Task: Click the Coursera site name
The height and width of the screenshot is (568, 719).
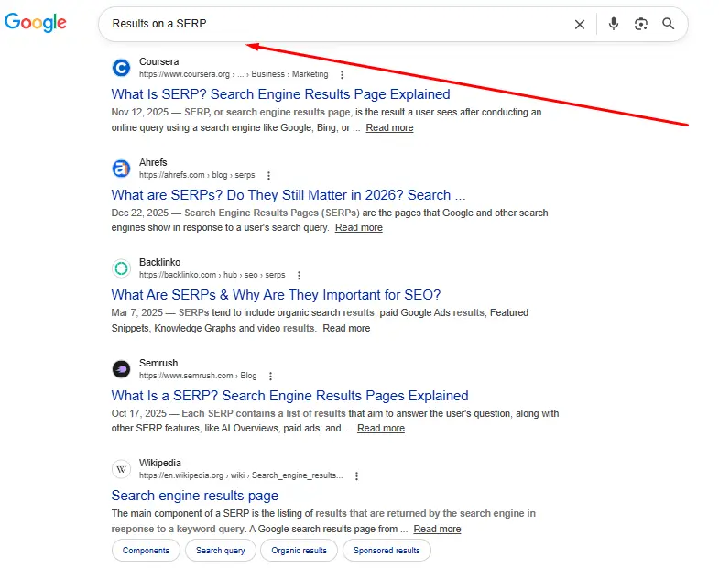Action: pos(159,61)
